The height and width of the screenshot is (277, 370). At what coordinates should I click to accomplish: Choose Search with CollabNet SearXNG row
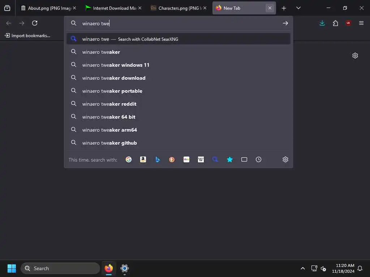click(178, 39)
